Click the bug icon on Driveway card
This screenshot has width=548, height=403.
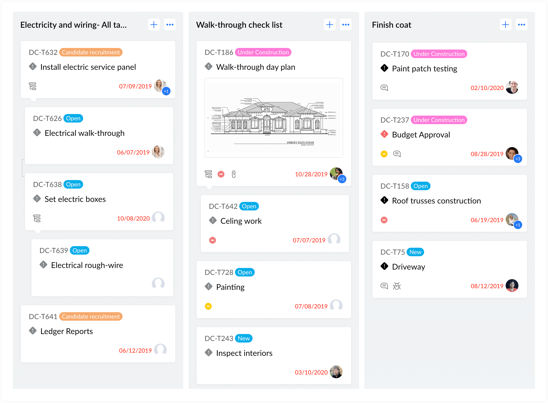coord(397,286)
